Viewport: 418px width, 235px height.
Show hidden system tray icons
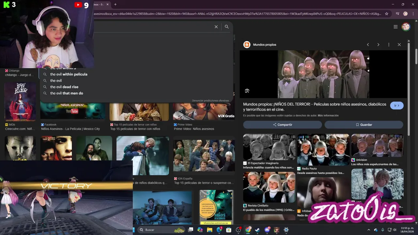[x=369, y=230]
